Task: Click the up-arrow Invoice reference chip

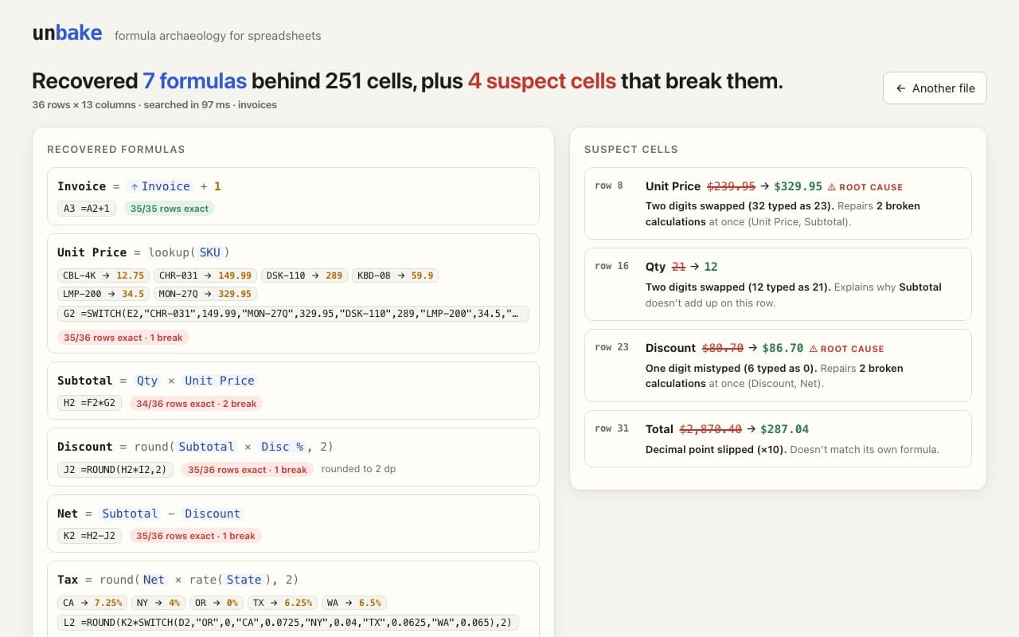Action: coord(160,186)
